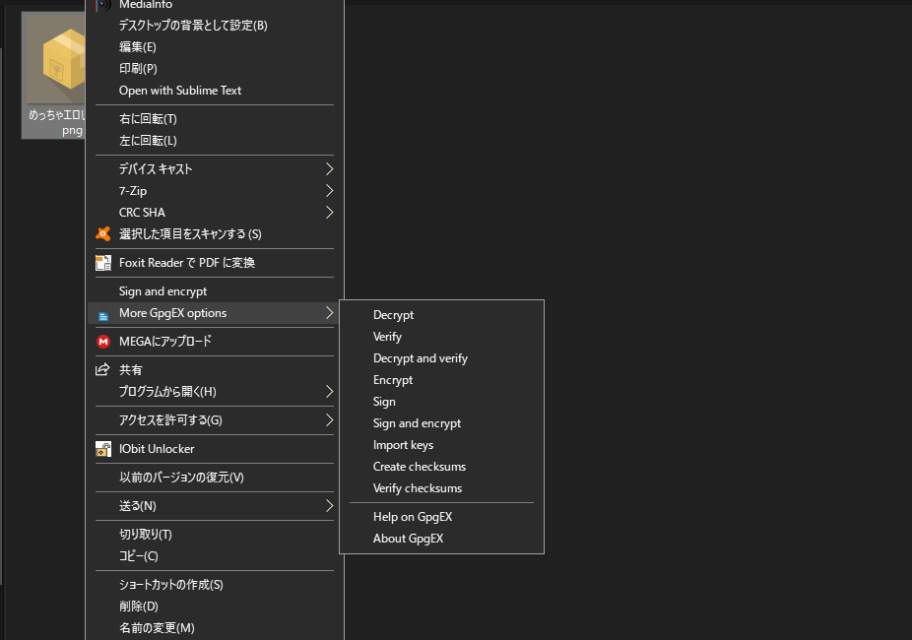This screenshot has width=912, height=640.
Task: Click the MEGA icon beside MEGAにアップロード
Action: pyautogui.click(x=102, y=342)
